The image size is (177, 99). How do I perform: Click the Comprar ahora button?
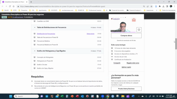tap(126, 35)
